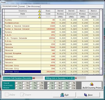
Task: Toggle the 1p discount hour checkbox
Action: coord(48,85)
